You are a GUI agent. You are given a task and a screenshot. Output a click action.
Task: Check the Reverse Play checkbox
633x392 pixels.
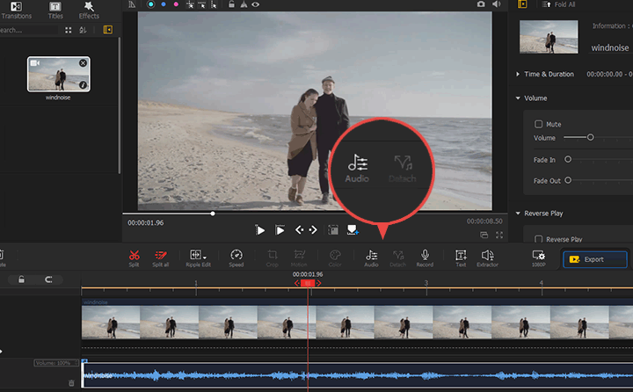539,239
